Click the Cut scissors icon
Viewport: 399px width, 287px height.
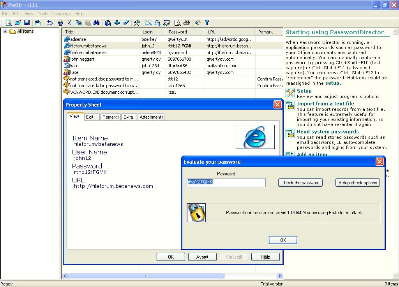coord(69,23)
